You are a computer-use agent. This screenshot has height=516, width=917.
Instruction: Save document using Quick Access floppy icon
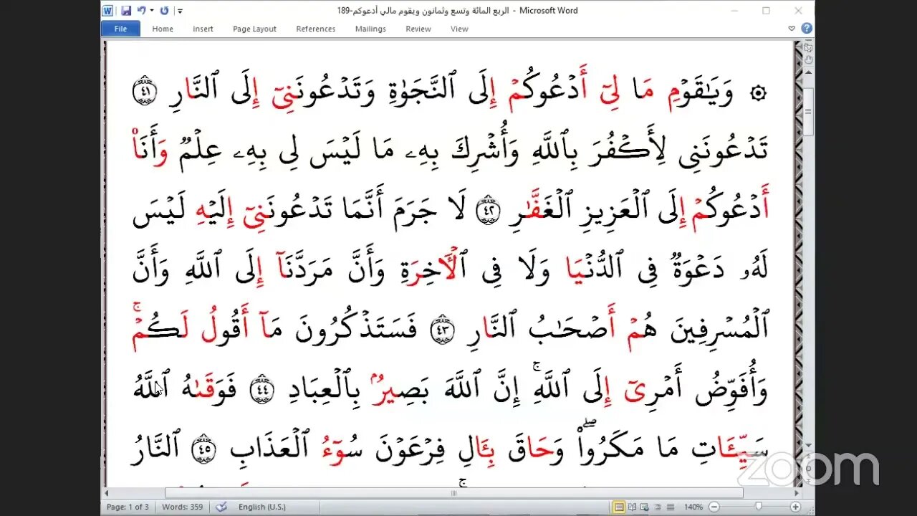pos(126,11)
